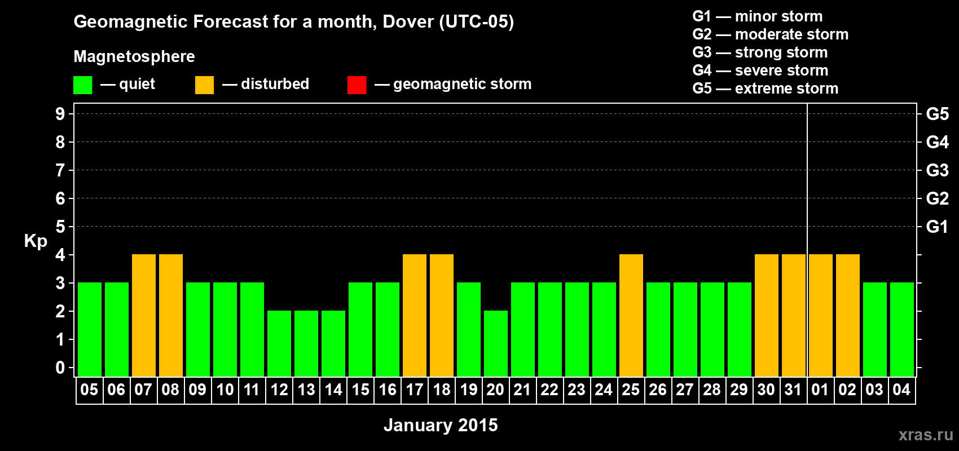This screenshot has height=451, width=959.
Task: Click the green bar above date 04
Action: [902, 329]
